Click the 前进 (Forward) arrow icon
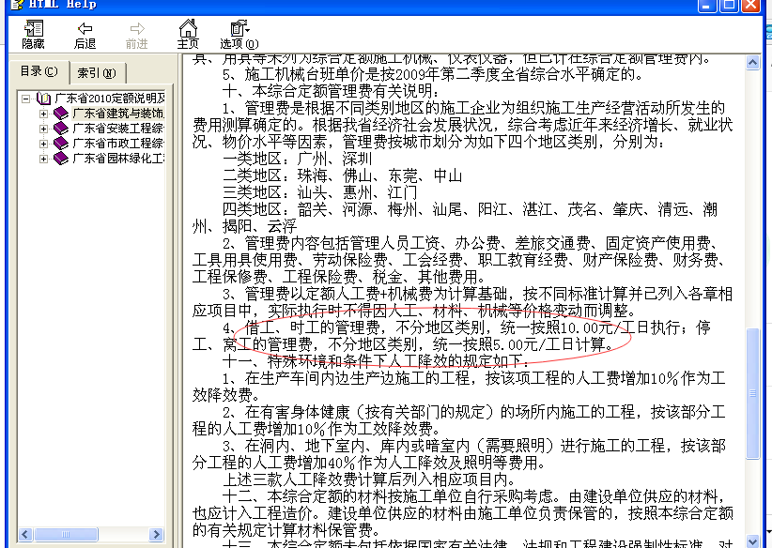772x548 pixels. coord(137,28)
